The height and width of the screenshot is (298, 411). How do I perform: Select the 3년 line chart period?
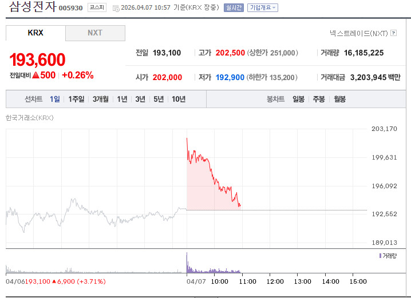point(140,99)
